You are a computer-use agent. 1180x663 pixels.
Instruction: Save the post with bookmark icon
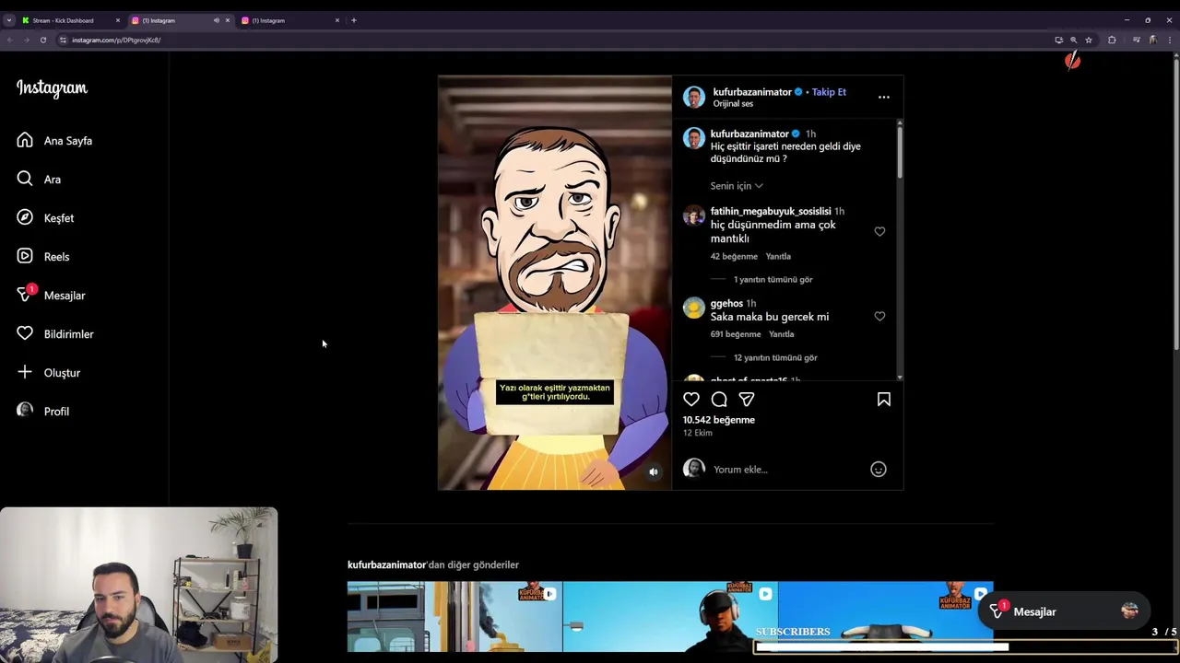[883, 399]
